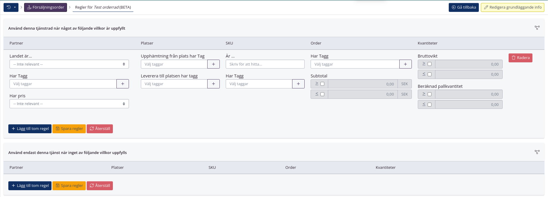Screen dimensions: 550x197
Task: Click the diagram icon in the second rule panel
Action: tap(537, 152)
